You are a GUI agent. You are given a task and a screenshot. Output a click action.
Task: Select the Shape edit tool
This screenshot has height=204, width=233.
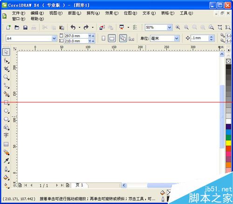click(6, 60)
